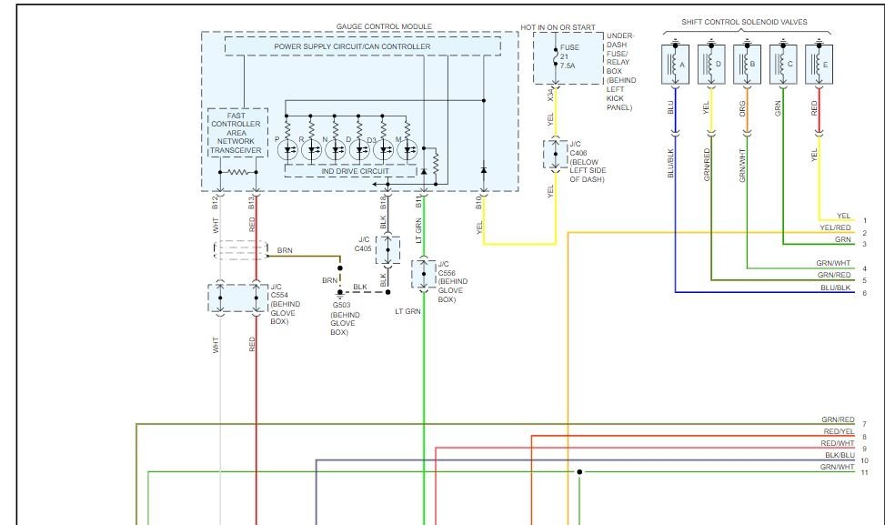Expand the Gauge Control Module box
This screenshot has height=525, width=885.
pos(384,25)
